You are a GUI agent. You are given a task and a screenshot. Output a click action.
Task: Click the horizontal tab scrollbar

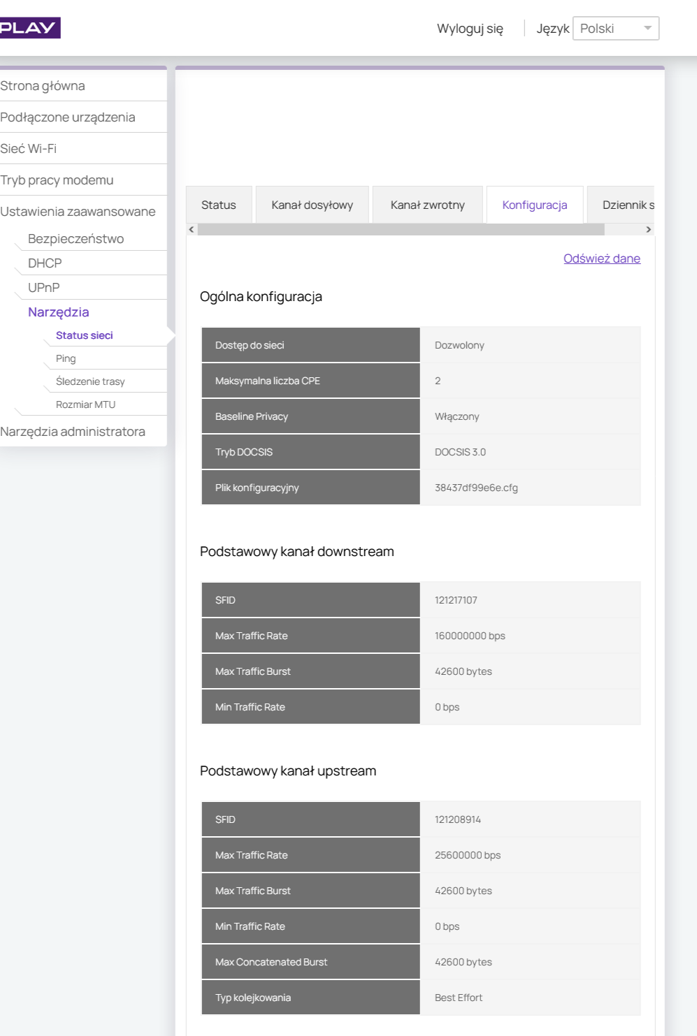(401, 230)
